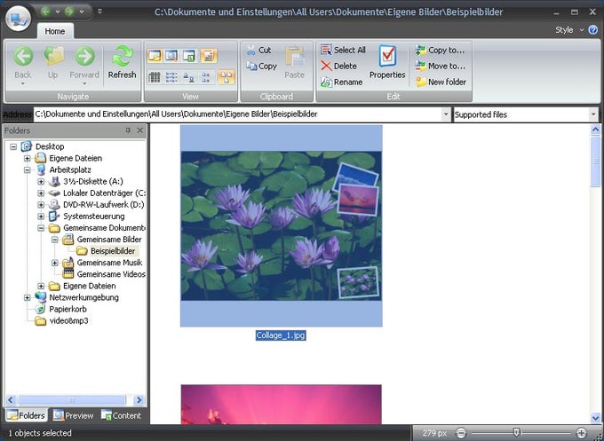Switch to the Folders bottom tab

tap(26, 415)
